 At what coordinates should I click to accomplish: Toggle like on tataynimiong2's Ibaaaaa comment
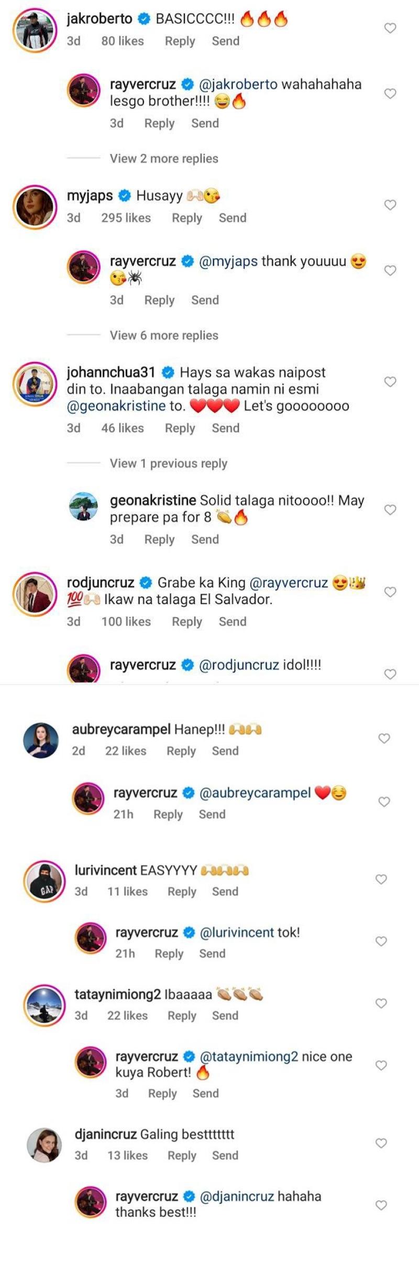[381, 1004]
